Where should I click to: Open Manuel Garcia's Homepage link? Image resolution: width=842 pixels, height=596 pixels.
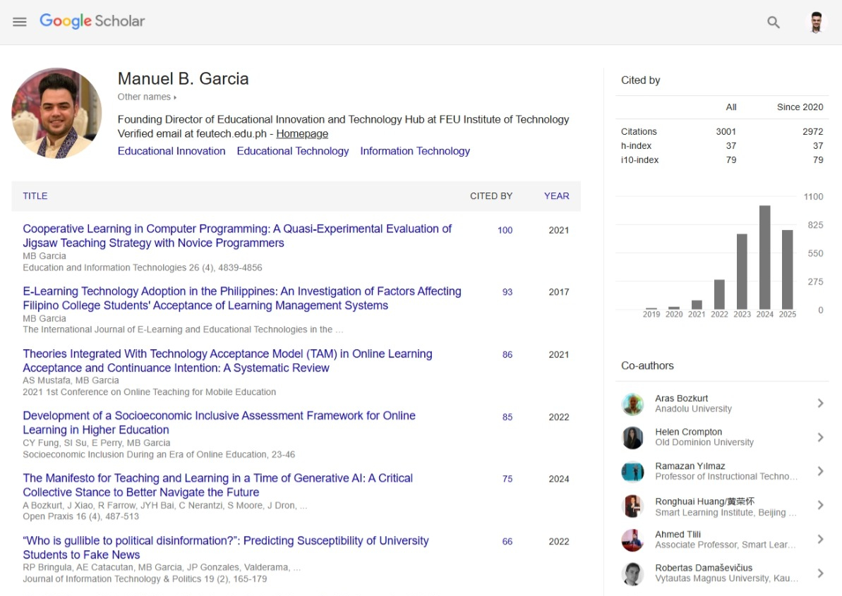[302, 133]
